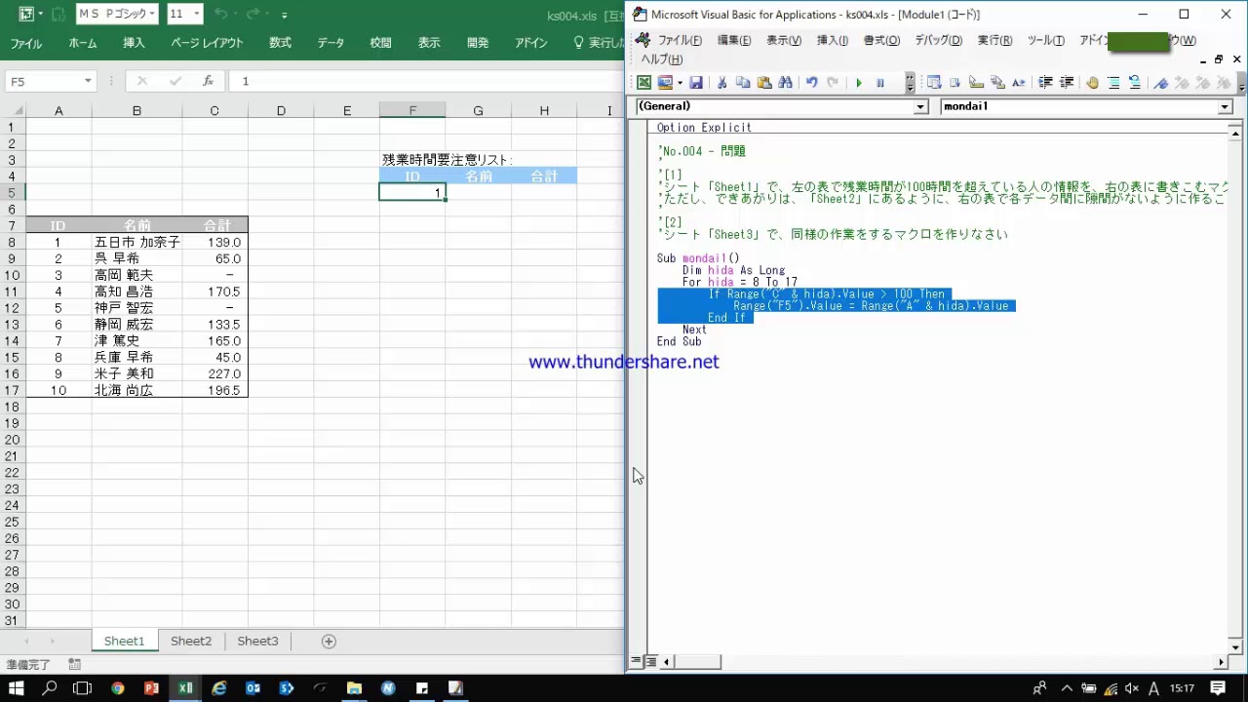Switch to Full Module View button
The image size is (1248, 702).
coord(650,662)
